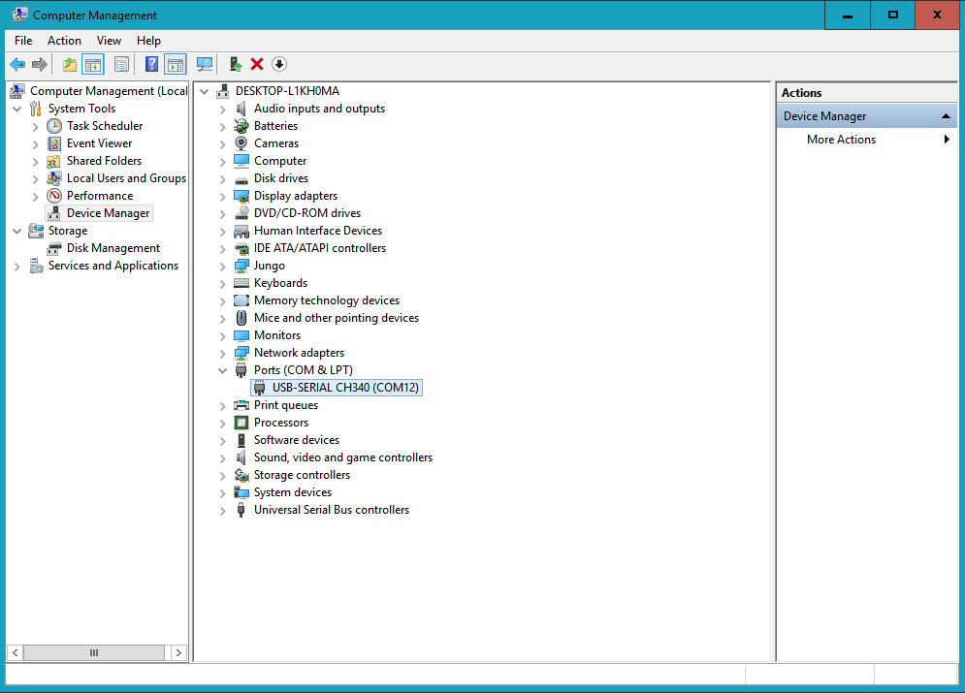
Task: Expand the Audio inputs and outputs node
Action: (223, 110)
